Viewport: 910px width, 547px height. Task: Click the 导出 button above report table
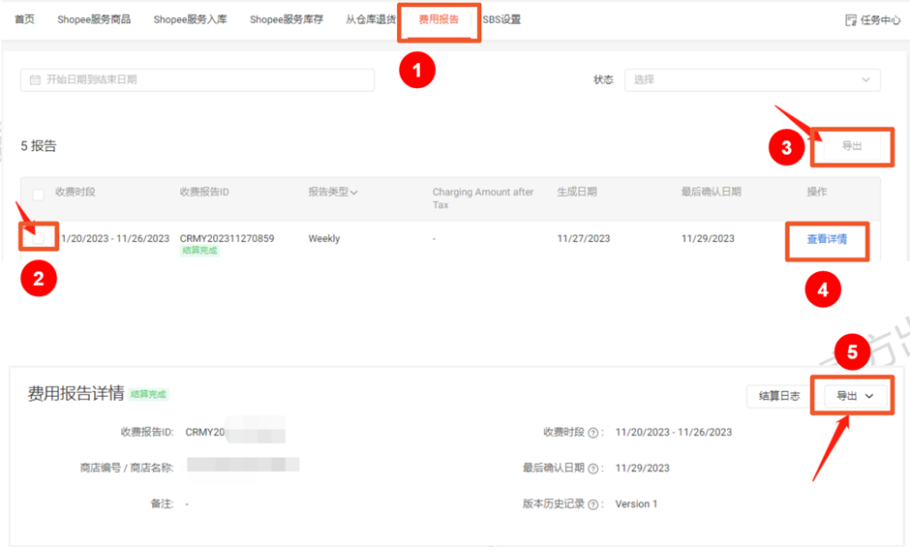[x=852, y=146]
